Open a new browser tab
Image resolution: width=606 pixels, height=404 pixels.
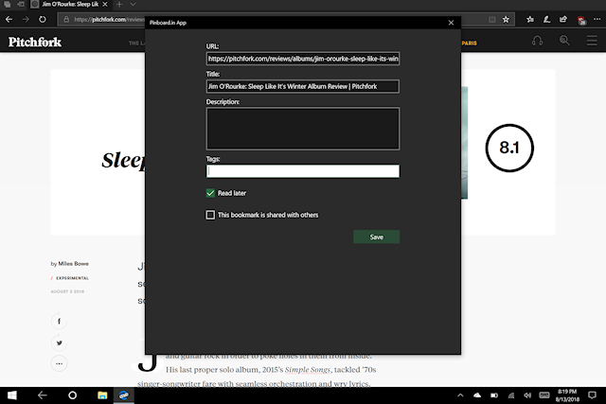click(119, 4)
